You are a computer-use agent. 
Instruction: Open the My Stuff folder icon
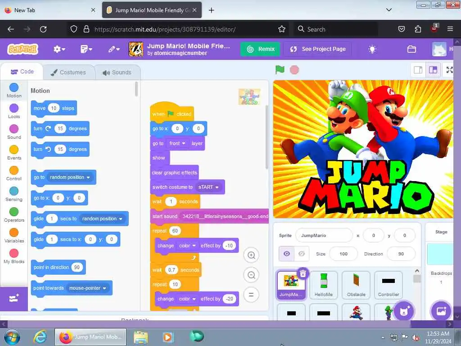[x=411, y=49]
